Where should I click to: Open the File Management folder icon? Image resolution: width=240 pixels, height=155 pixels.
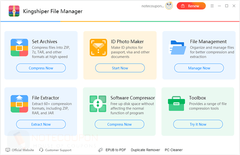coord(177,48)
